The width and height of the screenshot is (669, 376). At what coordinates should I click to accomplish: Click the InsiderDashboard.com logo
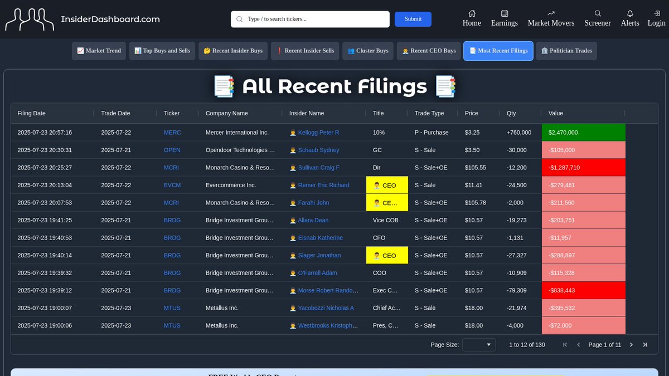(x=83, y=19)
